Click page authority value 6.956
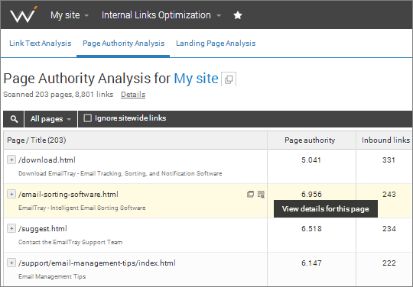 point(311,195)
